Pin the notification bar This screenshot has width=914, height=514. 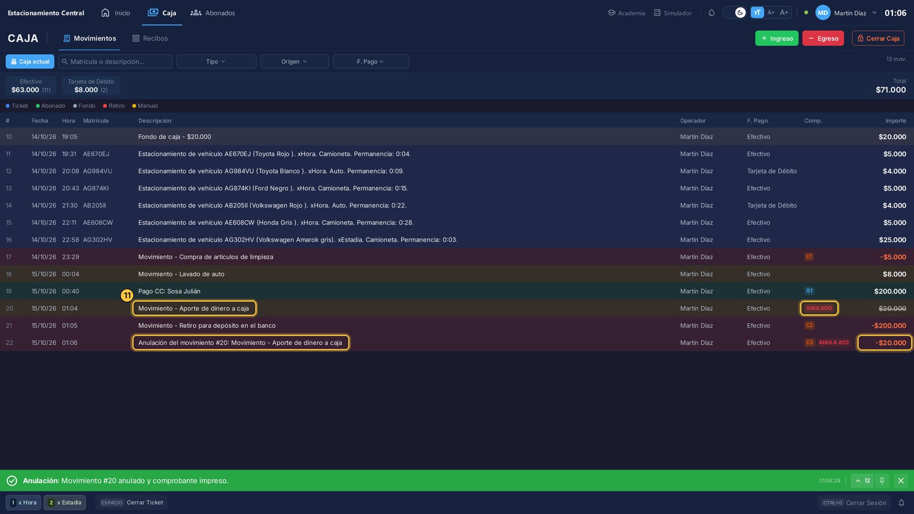(x=882, y=481)
